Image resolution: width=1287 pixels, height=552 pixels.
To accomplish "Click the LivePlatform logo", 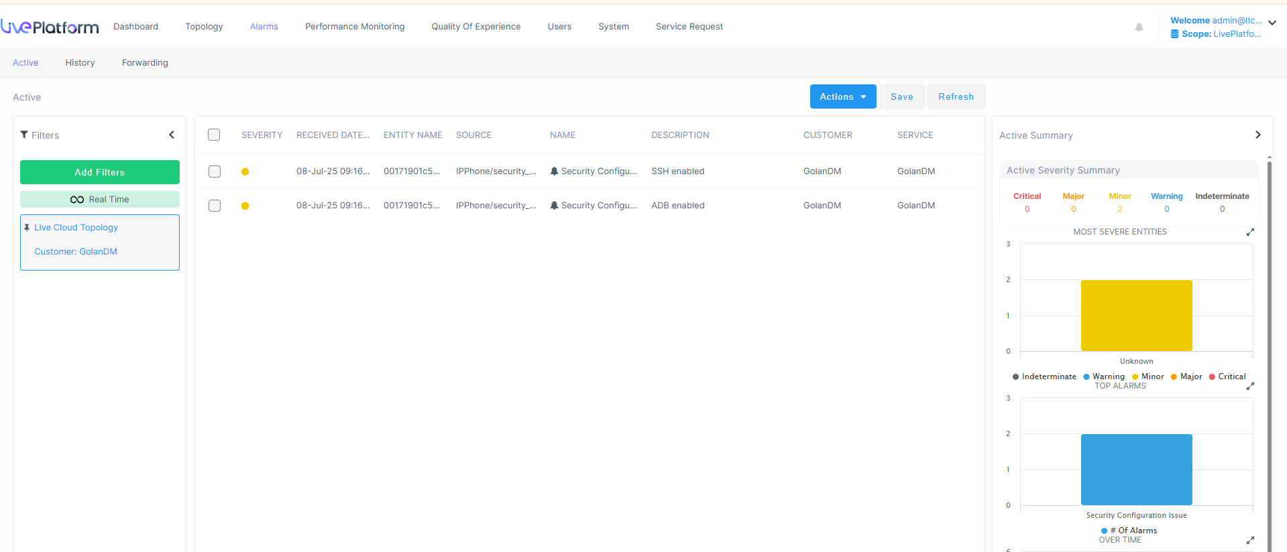I will click(x=50, y=27).
